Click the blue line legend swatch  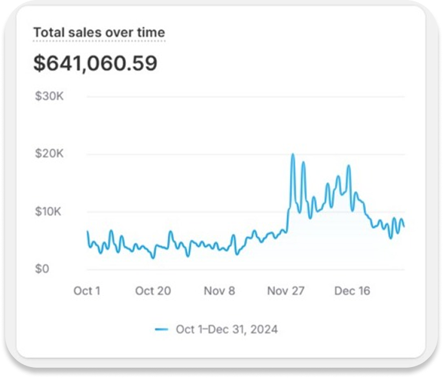coord(161,329)
